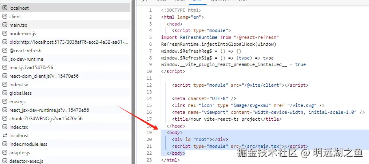
Task: Click the link rel="icon" /vite.svg line
Action: [248, 105]
